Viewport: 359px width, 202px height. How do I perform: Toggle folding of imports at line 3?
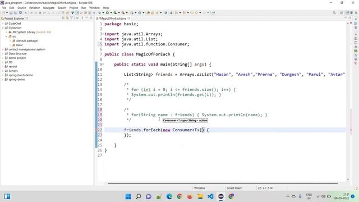pos(103,34)
